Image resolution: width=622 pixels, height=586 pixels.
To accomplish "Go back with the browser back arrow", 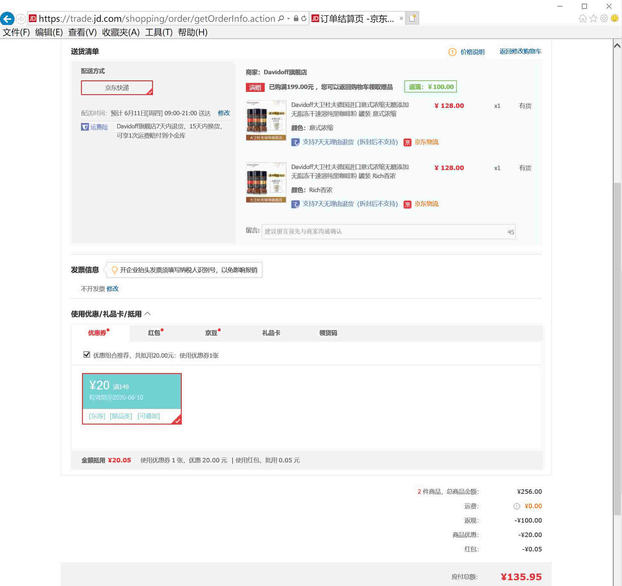I will click(7, 19).
